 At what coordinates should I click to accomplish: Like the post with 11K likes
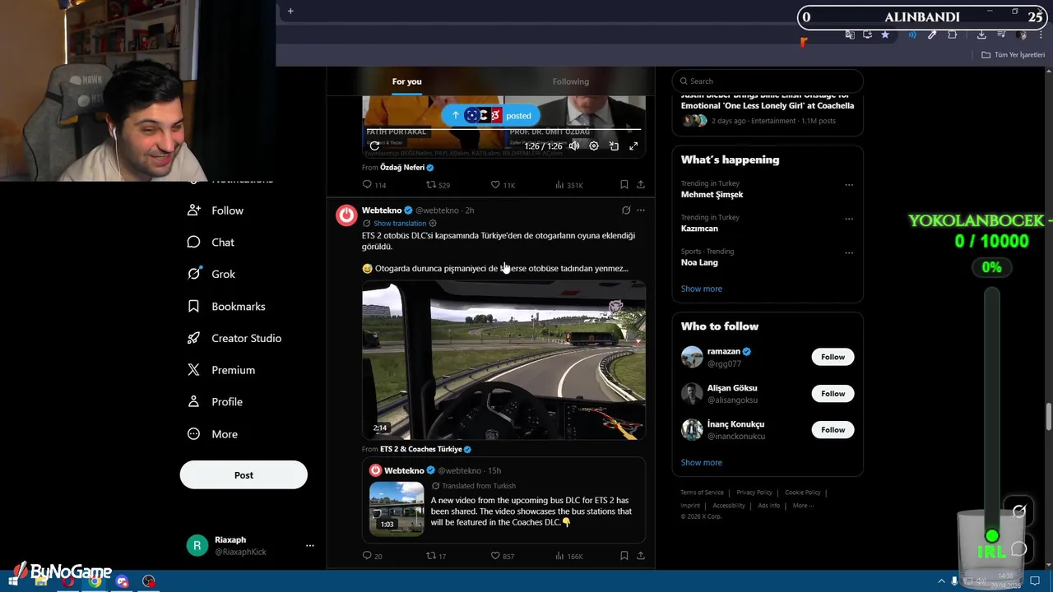tap(503, 185)
